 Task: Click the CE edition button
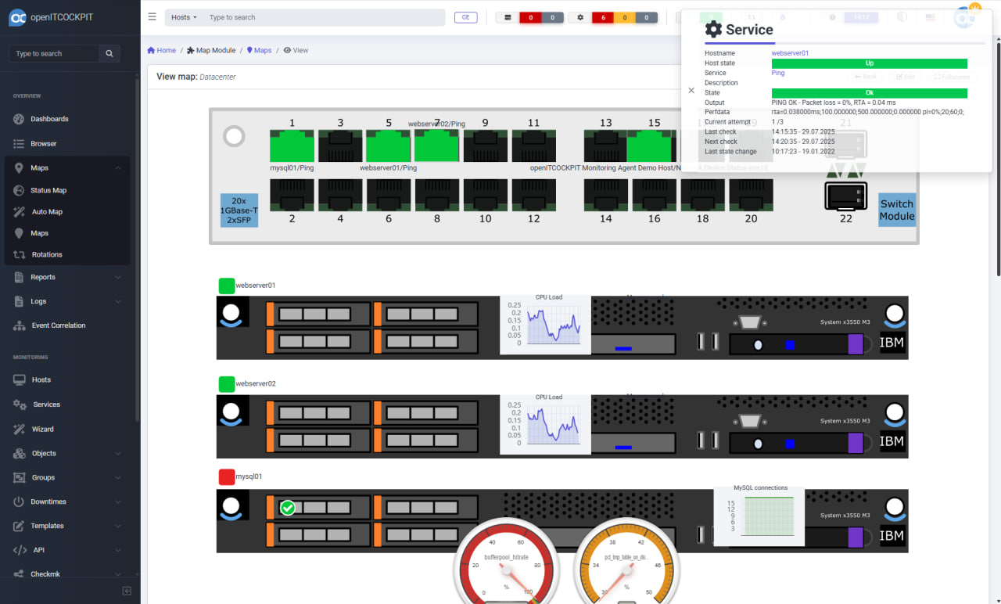coord(465,17)
